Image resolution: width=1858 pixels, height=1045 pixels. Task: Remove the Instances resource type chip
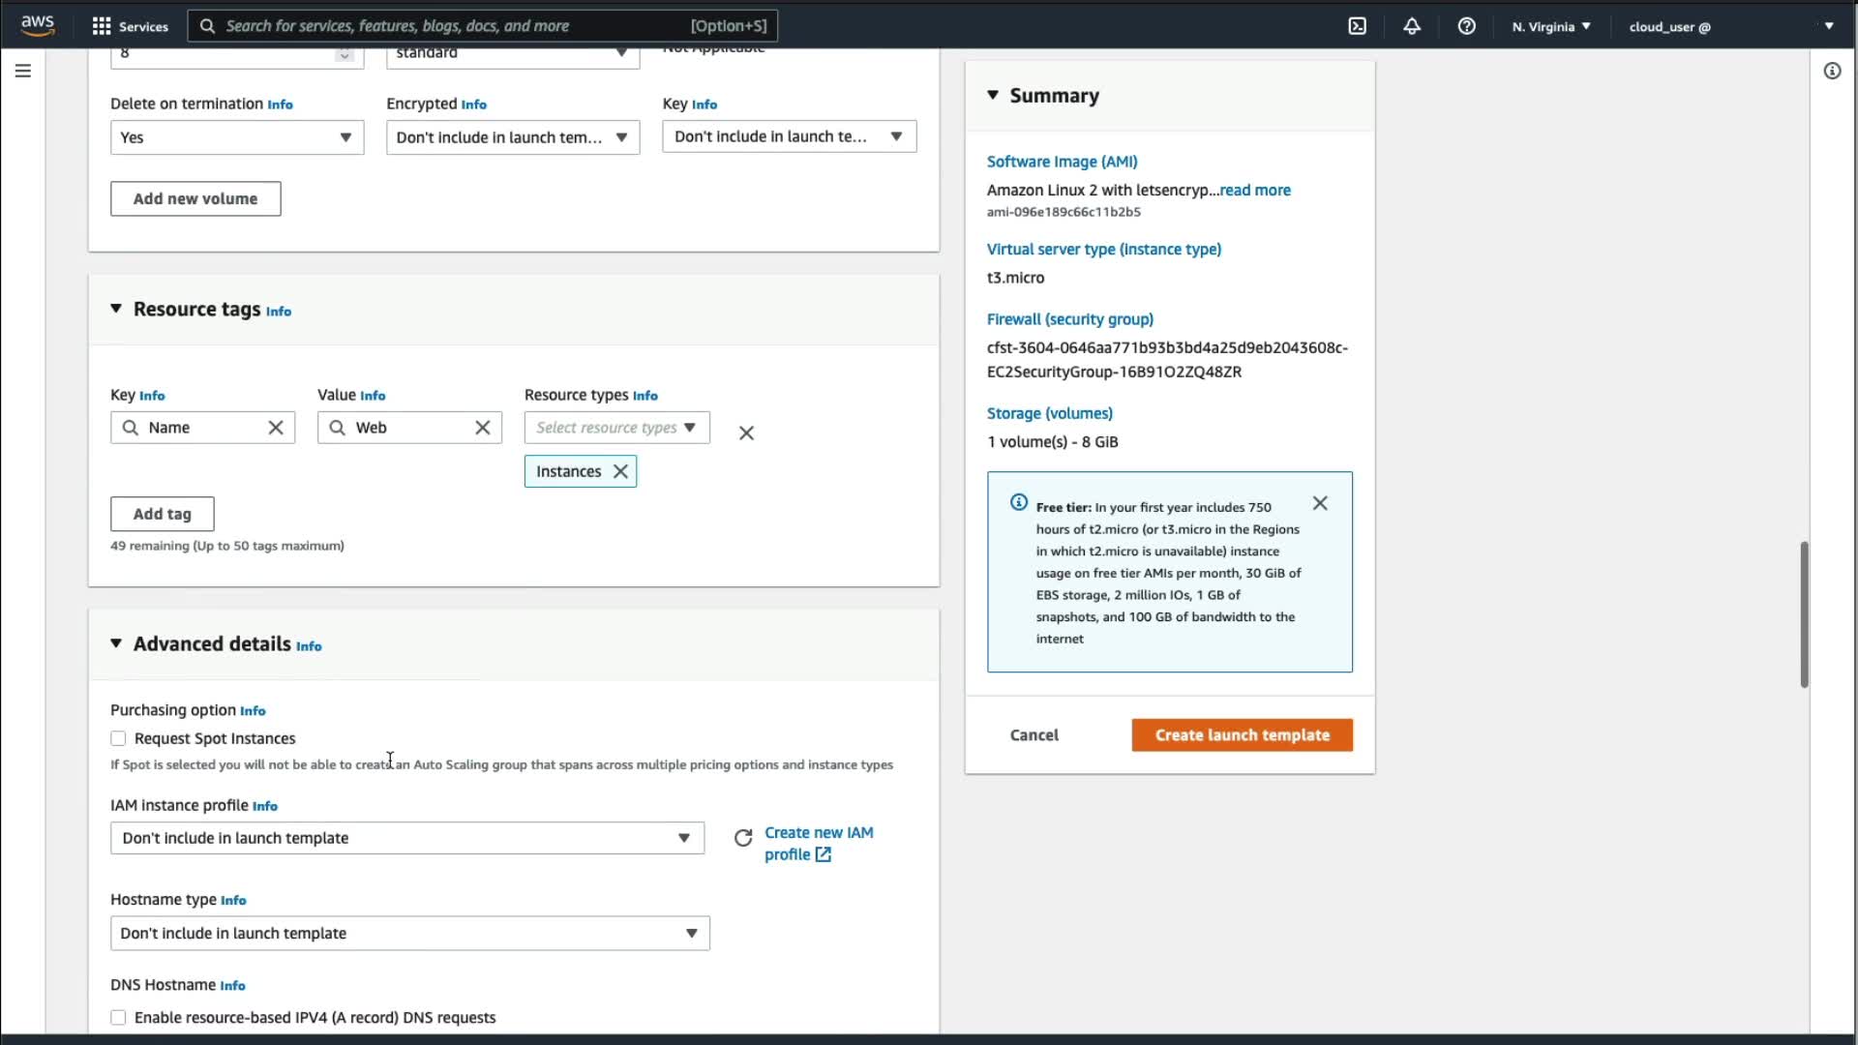[x=620, y=471]
